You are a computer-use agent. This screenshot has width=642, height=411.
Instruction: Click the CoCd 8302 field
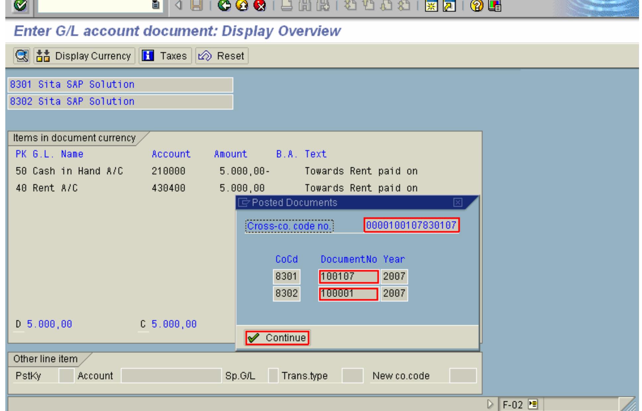[287, 293]
